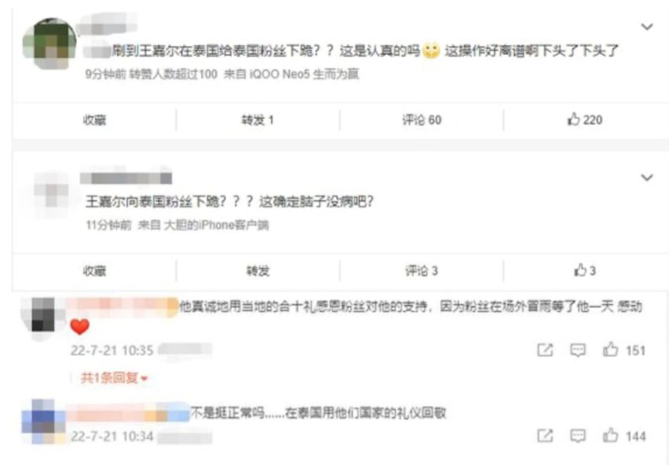
Task: Click 转发 under the second post
Action: click(x=258, y=271)
